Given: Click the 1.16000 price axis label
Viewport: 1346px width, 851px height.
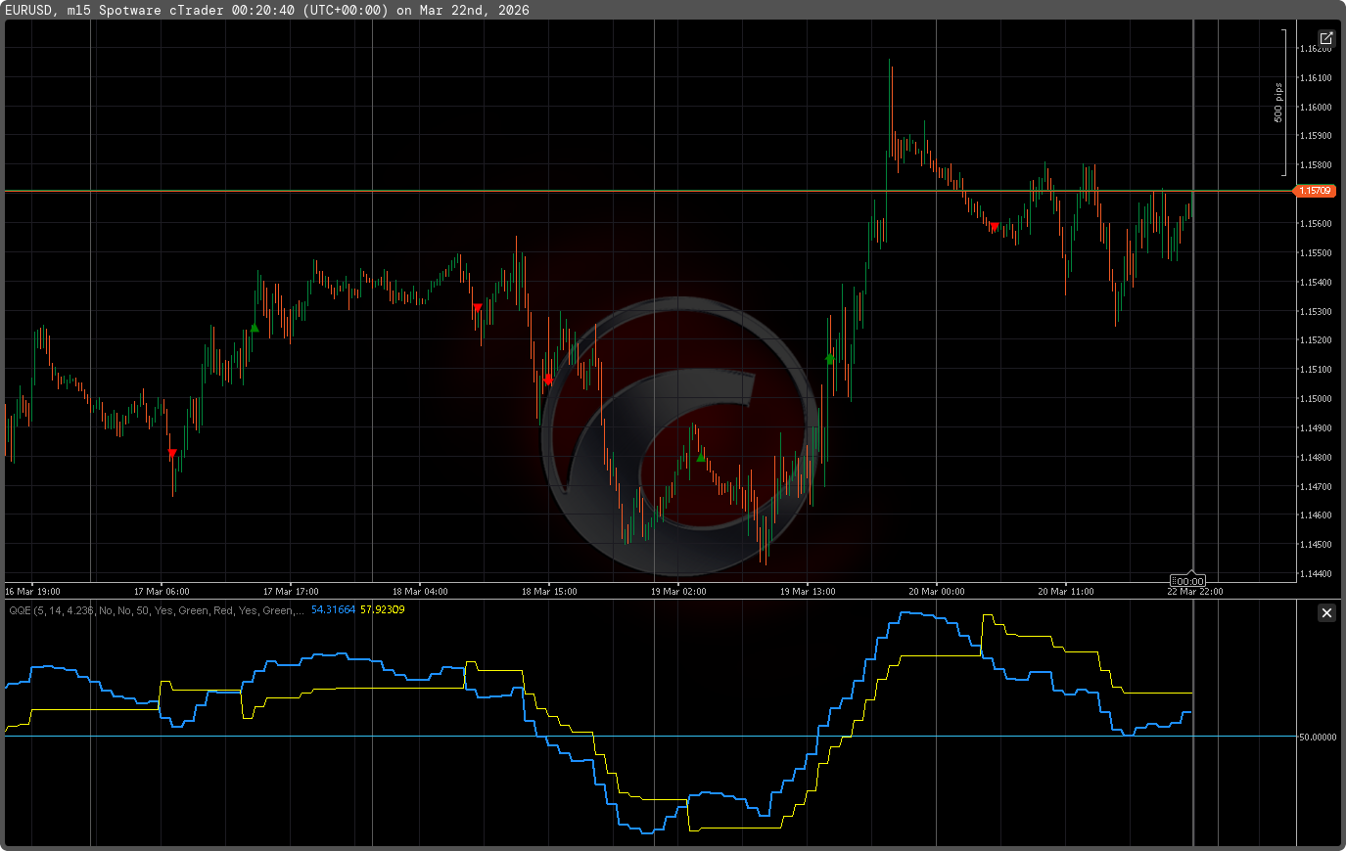Looking at the screenshot, I should (1315, 108).
